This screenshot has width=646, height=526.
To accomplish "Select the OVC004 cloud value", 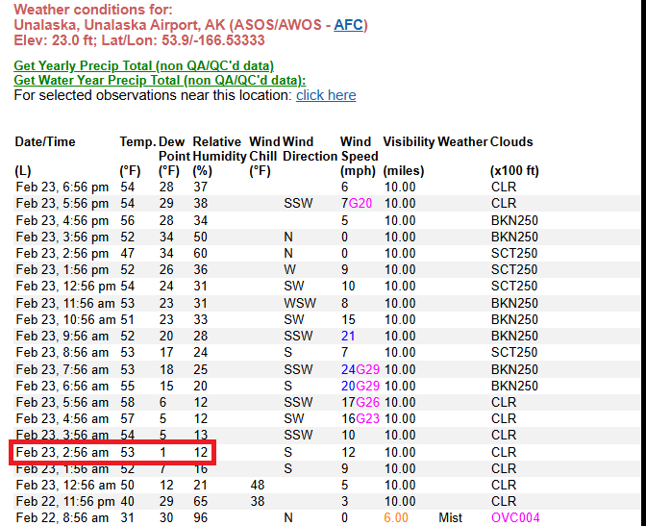I will click(x=515, y=517).
